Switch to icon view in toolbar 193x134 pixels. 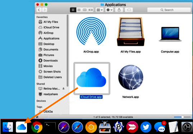[73, 10]
